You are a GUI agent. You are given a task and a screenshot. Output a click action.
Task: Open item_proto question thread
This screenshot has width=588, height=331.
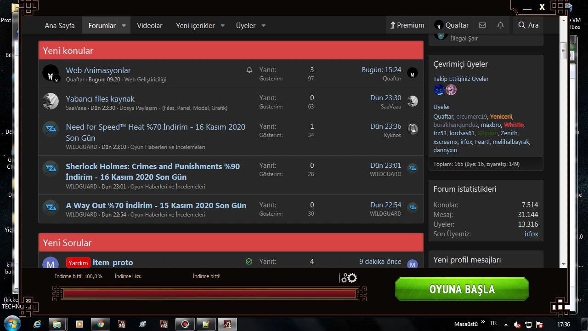pyautogui.click(x=113, y=263)
